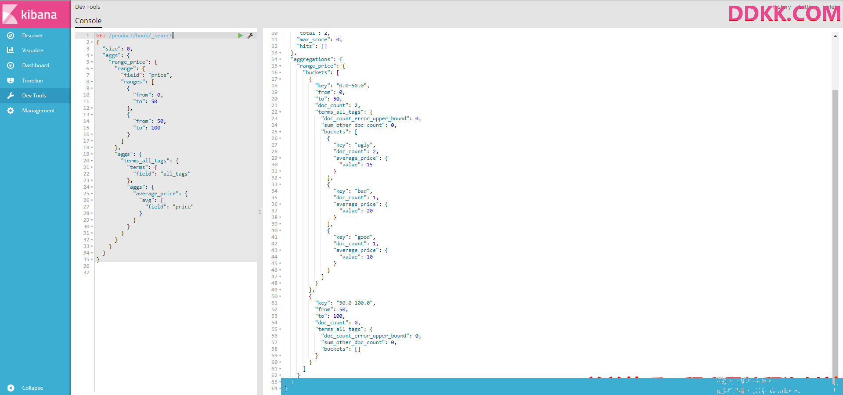Click "key": "ugly" in response
This screenshot has height=395, width=843.
coord(354,145)
